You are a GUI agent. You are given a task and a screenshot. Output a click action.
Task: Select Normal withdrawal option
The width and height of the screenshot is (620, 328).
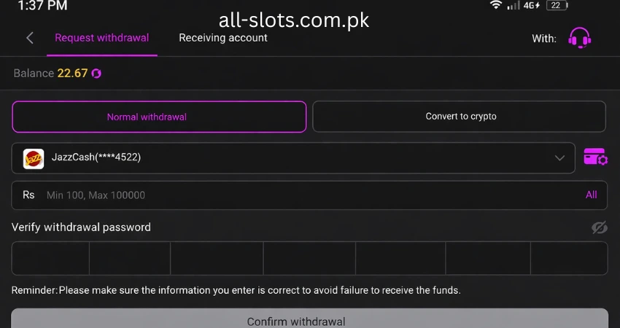159,117
